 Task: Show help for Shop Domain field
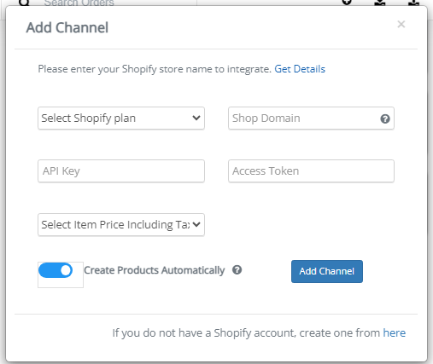pos(385,118)
